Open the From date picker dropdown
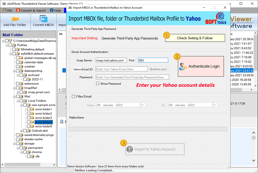The width and height of the screenshot is (258, 173). click(142, 105)
